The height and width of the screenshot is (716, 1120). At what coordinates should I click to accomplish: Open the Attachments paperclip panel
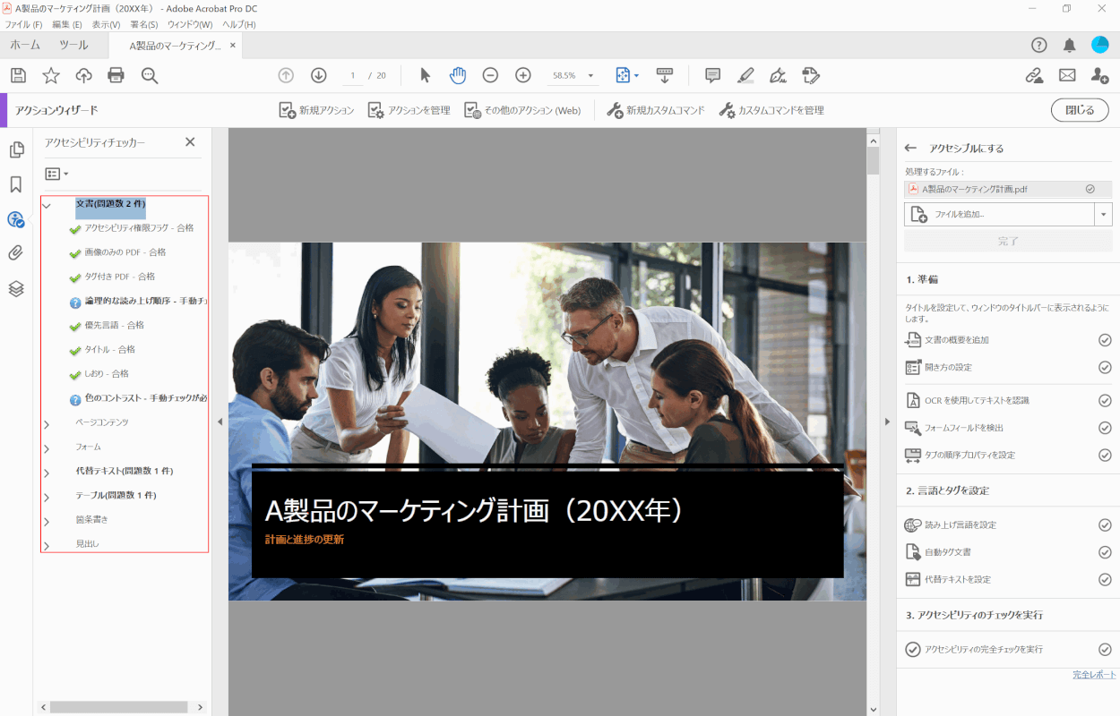point(16,253)
